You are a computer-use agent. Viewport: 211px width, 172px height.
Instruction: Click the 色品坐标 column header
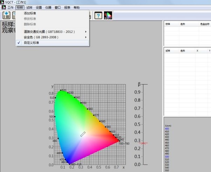204,24
